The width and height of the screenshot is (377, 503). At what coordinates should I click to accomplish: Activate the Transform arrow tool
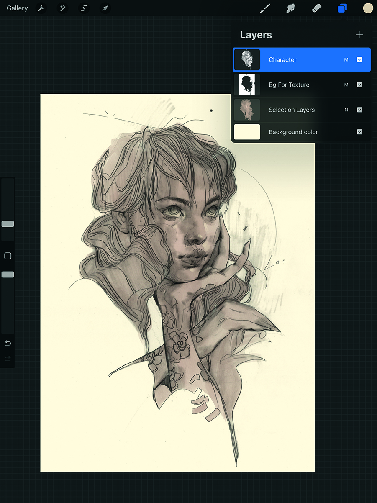105,8
